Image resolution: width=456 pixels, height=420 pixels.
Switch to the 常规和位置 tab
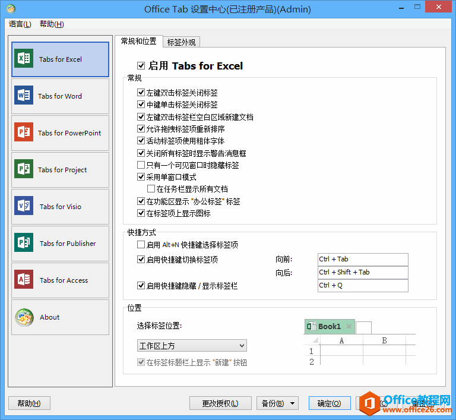tap(139, 42)
